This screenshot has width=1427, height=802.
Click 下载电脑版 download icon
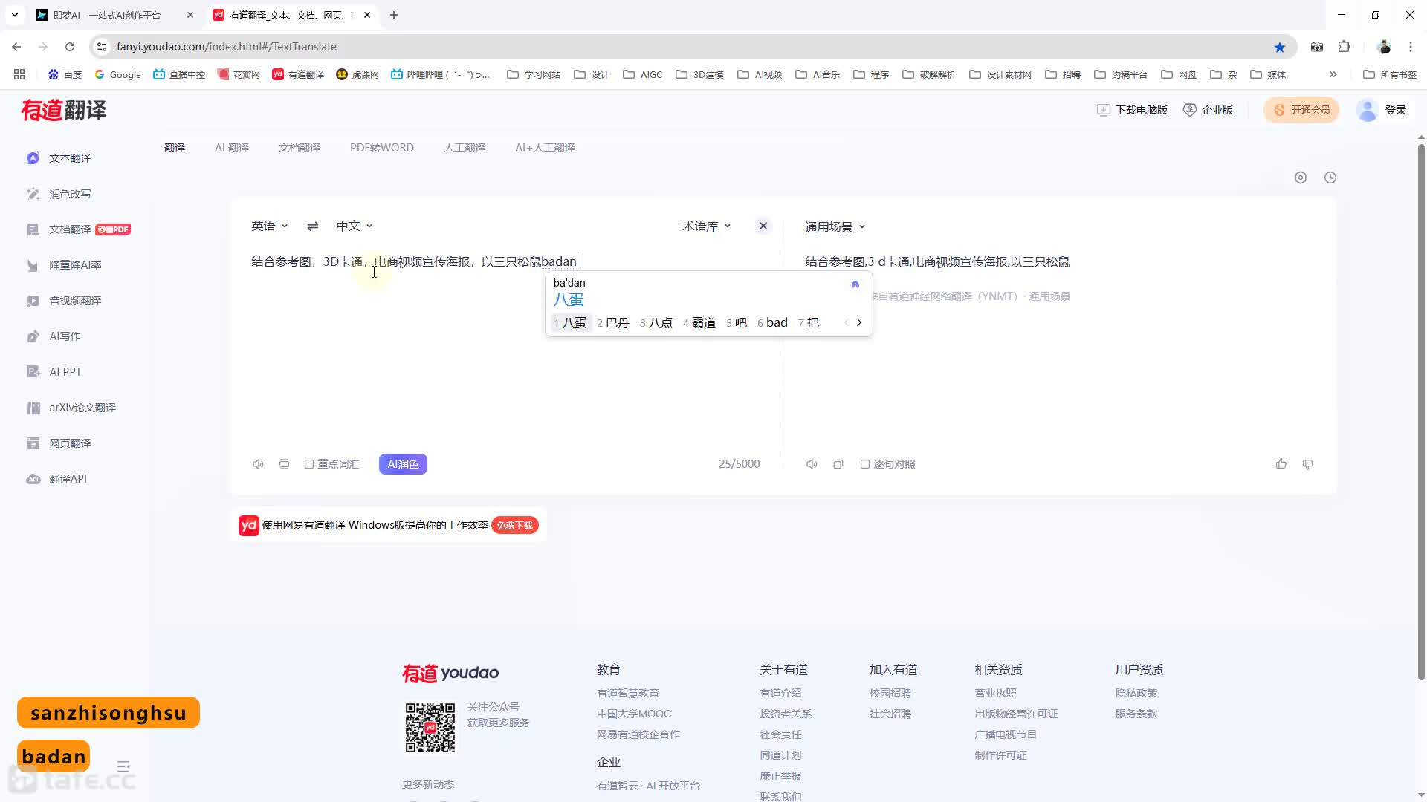pyautogui.click(x=1104, y=110)
